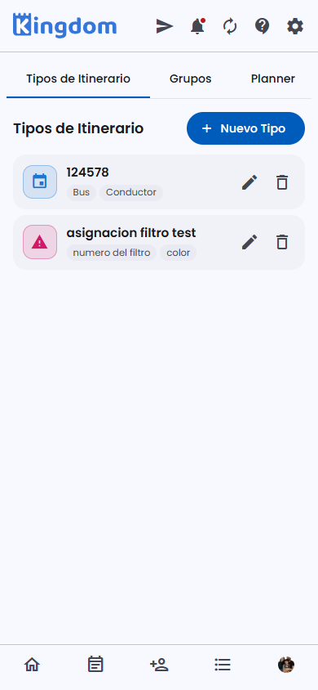The width and height of the screenshot is (318, 690).
Task: Select the Tipos de Itinerario tab
Action: [x=78, y=78]
